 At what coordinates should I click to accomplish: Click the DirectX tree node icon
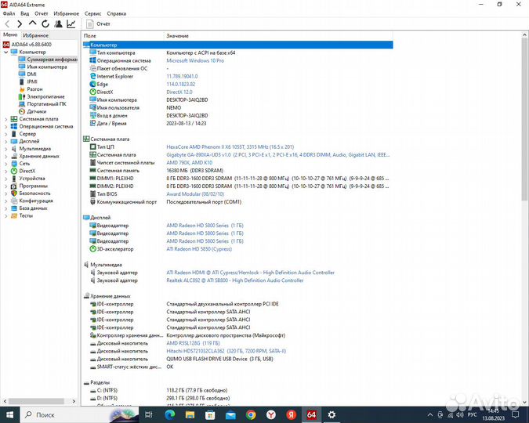tap(14, 171)
